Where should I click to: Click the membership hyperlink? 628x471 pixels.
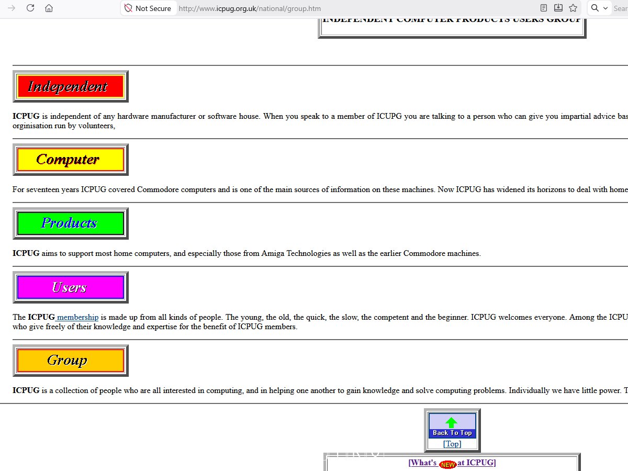[x=77, y=317]
